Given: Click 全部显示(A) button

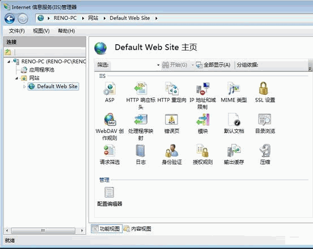Looking at the screenshot, I should (213, 65).
